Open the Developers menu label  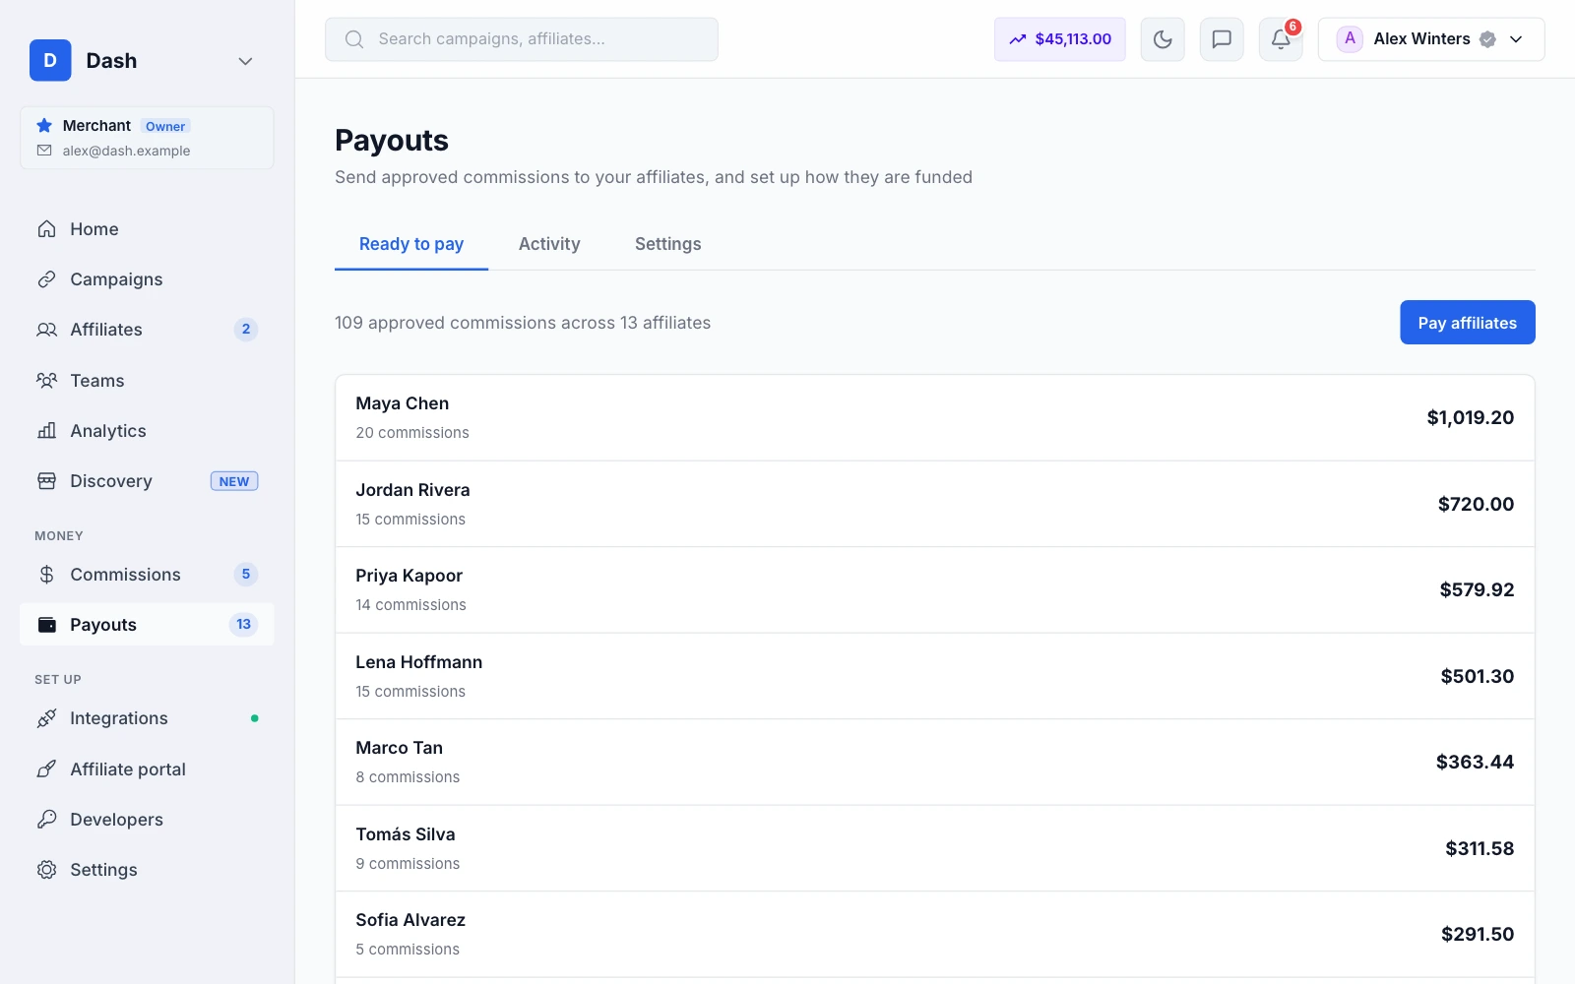point(116,820)
